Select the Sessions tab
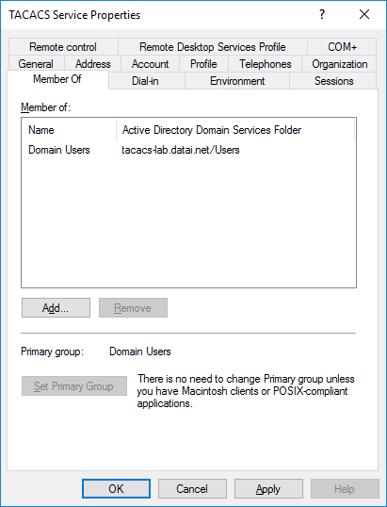The image size is (387, 507). [x=333, y=80]
